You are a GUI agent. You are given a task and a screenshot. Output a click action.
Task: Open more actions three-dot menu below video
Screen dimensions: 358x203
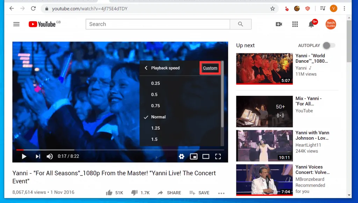pyautogui.click(x=221, y=193)
